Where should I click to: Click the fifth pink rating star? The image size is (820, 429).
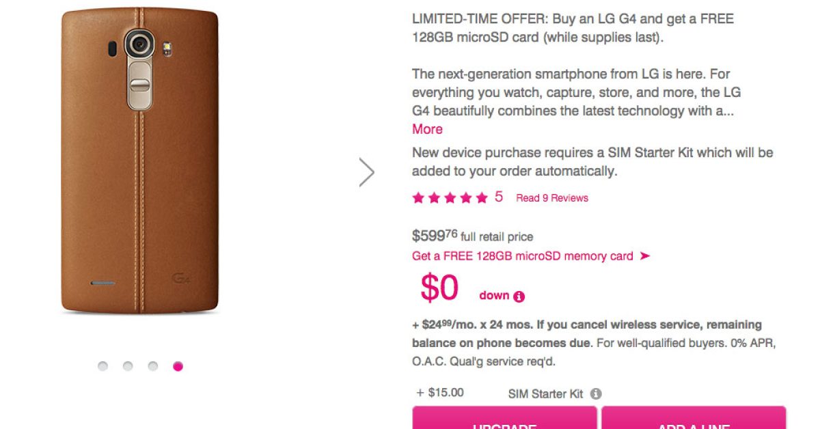pos(482,198)
